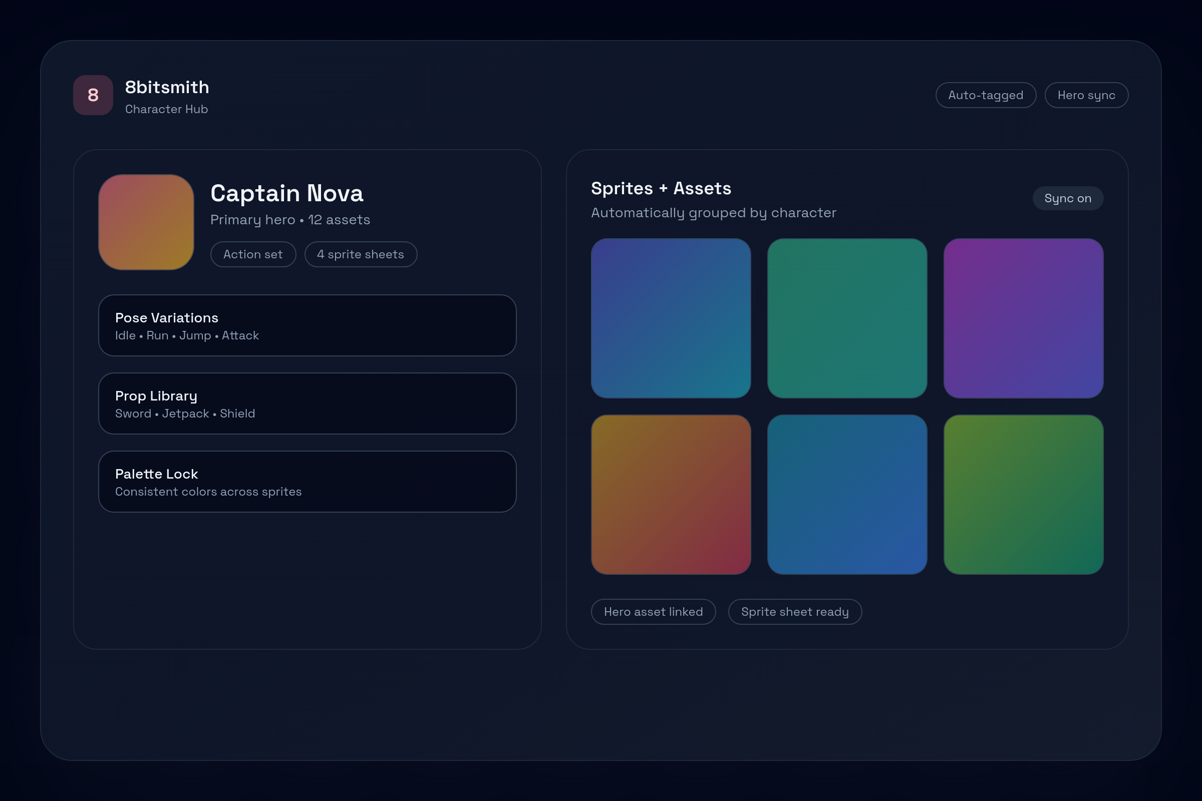Select the Action set color chip
Screen dimensions: 1202x801
coord(253,254)
